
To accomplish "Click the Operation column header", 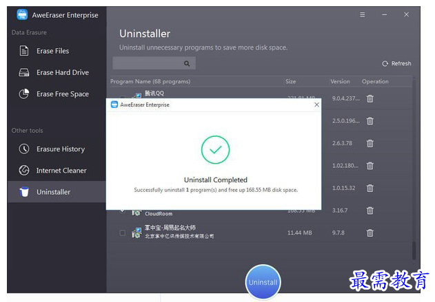I will [x=375, y=81].
